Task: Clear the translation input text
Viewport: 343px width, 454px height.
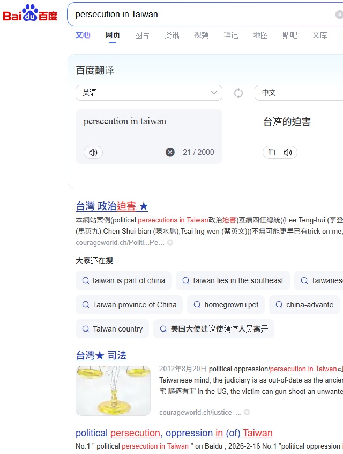Action: point(170,152)
